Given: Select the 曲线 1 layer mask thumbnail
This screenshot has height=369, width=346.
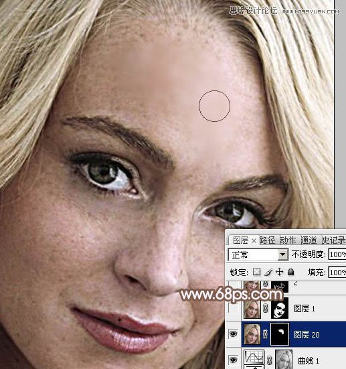Looking at the screenshot, I should (284, 360).
